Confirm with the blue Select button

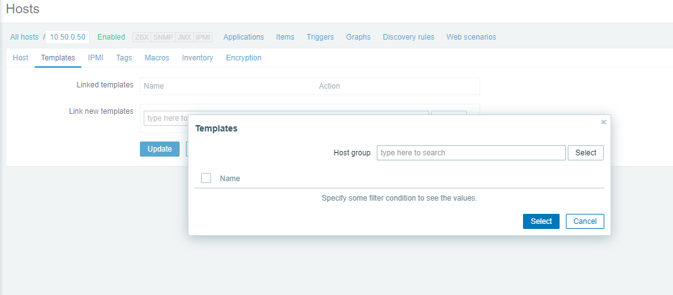[x=541, y=221]
